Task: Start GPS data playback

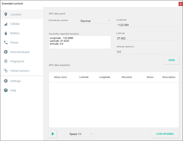Action: pos(53,134)
